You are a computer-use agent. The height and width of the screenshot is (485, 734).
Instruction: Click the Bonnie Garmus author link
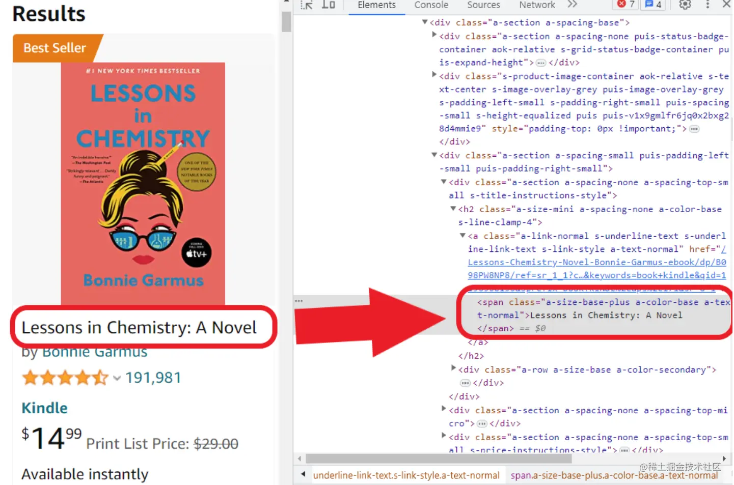95,352
